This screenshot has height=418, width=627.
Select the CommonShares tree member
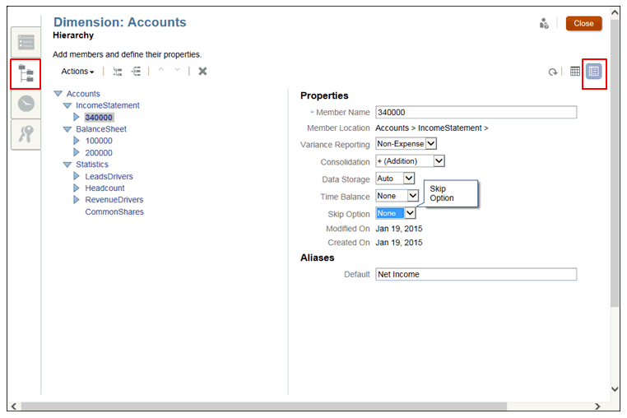point(114,211)
